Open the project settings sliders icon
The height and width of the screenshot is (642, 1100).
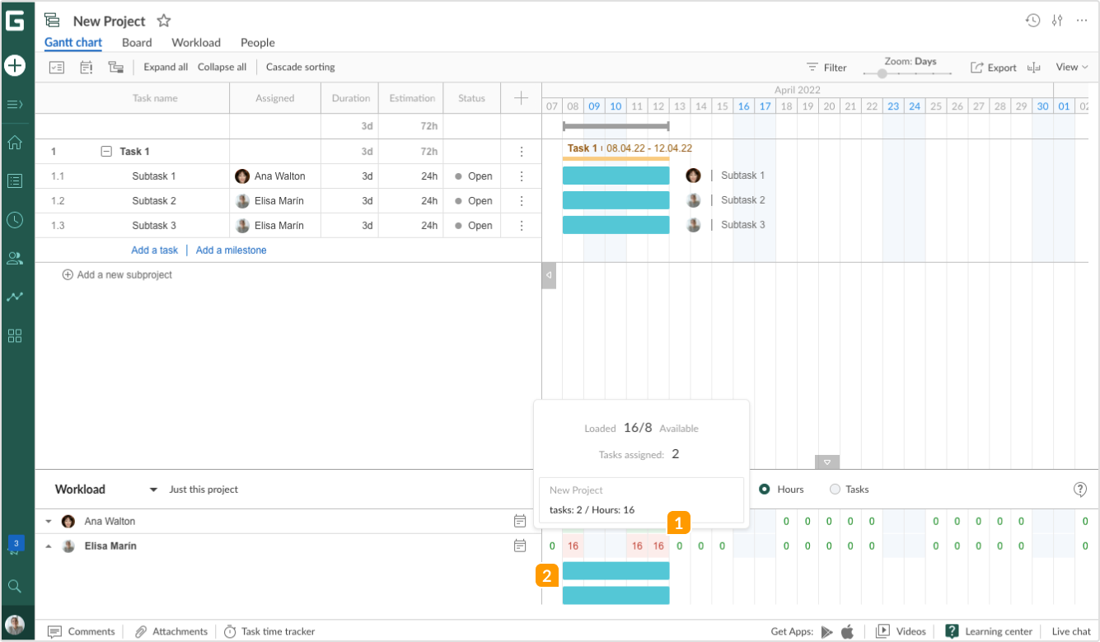point(1057,20)
